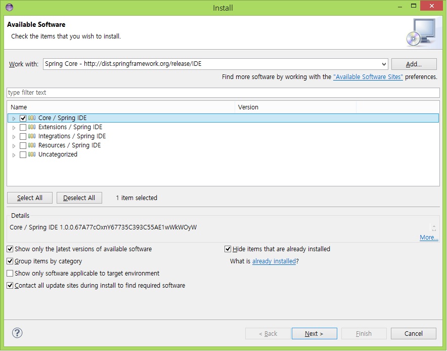
Task: Check the Extensions / Spring IDE checkbox
Action: click(23, 127)
